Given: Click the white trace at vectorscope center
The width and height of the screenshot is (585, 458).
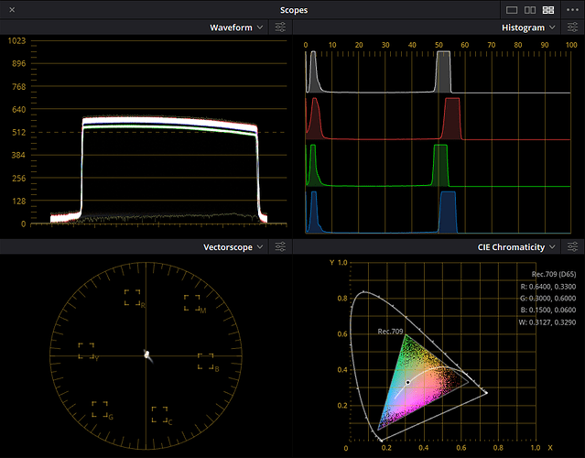Looking at the screenshot, I should pos(147,354).
